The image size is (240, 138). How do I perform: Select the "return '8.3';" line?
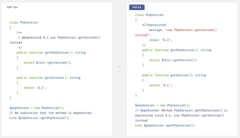point(35,88)
